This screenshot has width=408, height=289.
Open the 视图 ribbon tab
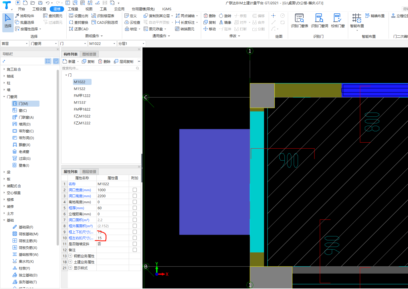coord(89,9)
